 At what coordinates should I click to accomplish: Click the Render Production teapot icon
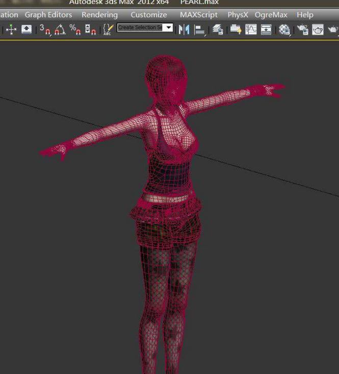pyautogui.click(x=333, y=30)
